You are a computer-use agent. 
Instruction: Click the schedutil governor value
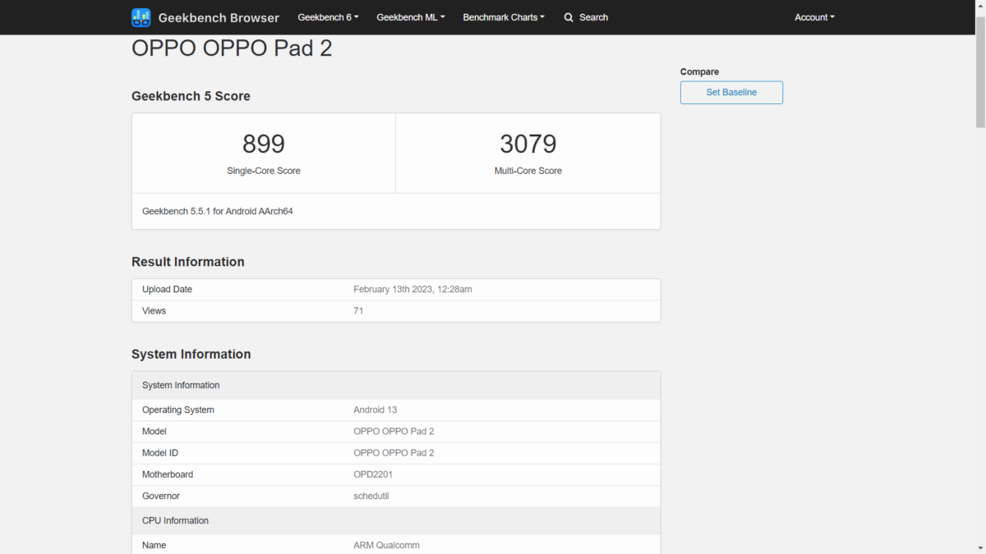[370, 496]
